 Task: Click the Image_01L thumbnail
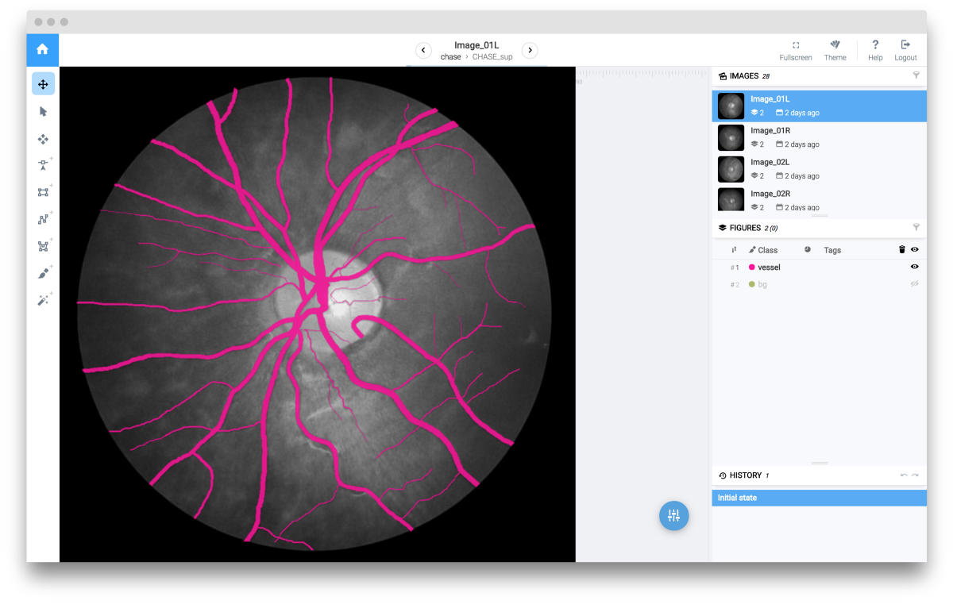coord(731,106)
